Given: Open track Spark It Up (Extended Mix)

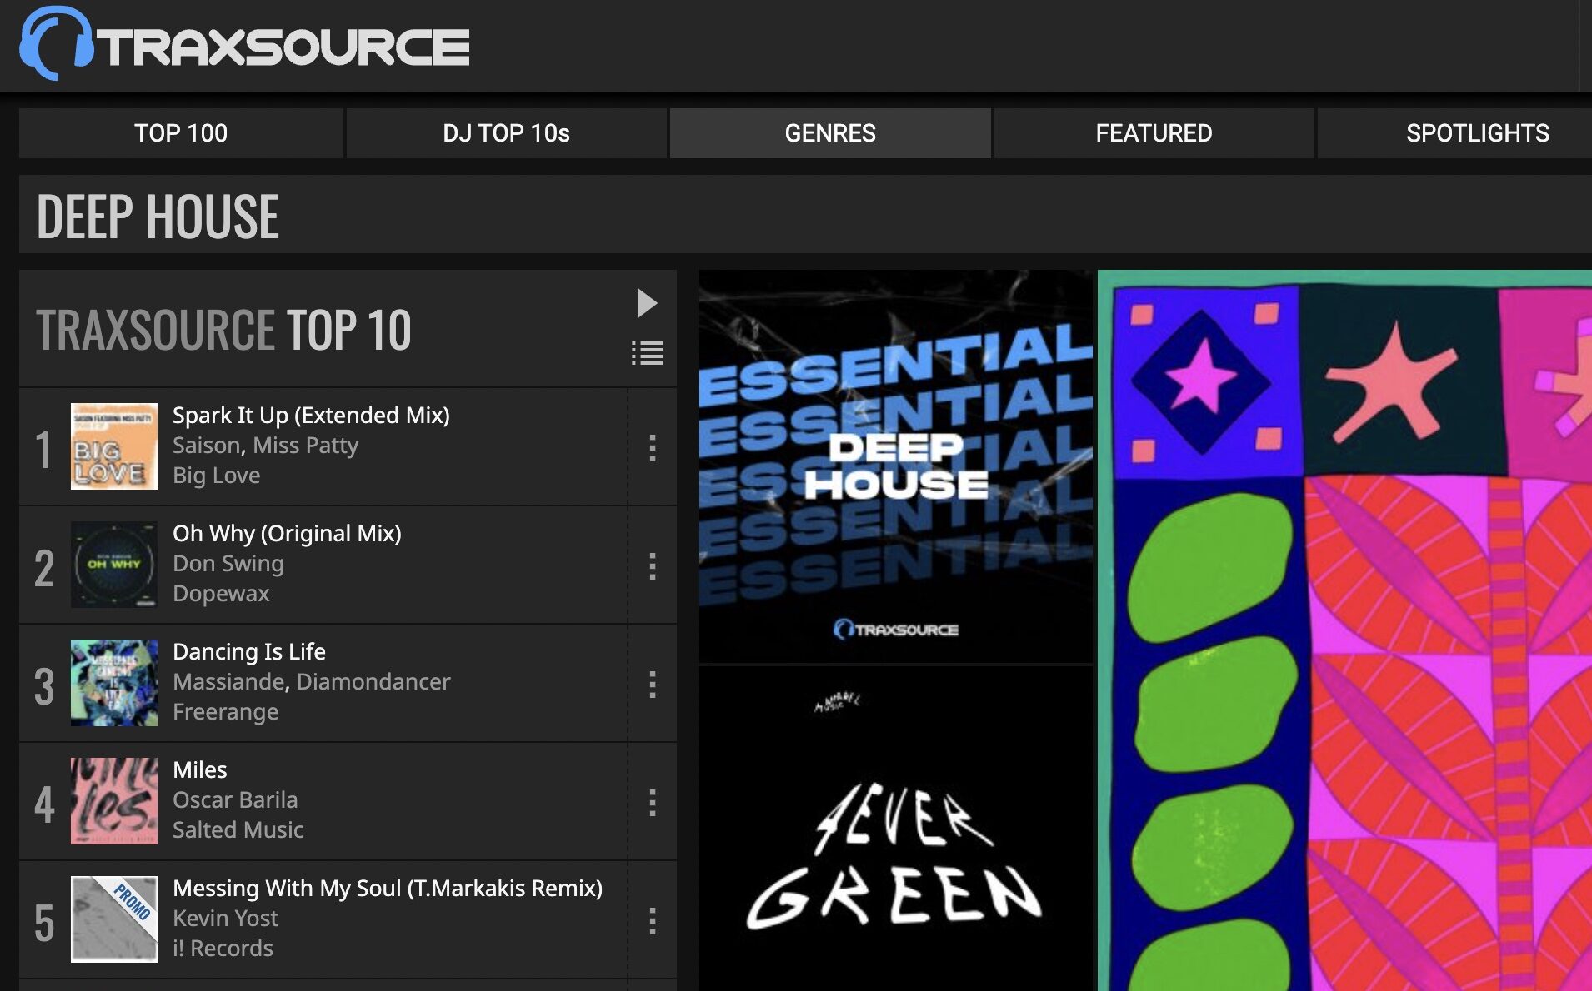Looking at the screenshot, I should [311, 415].
